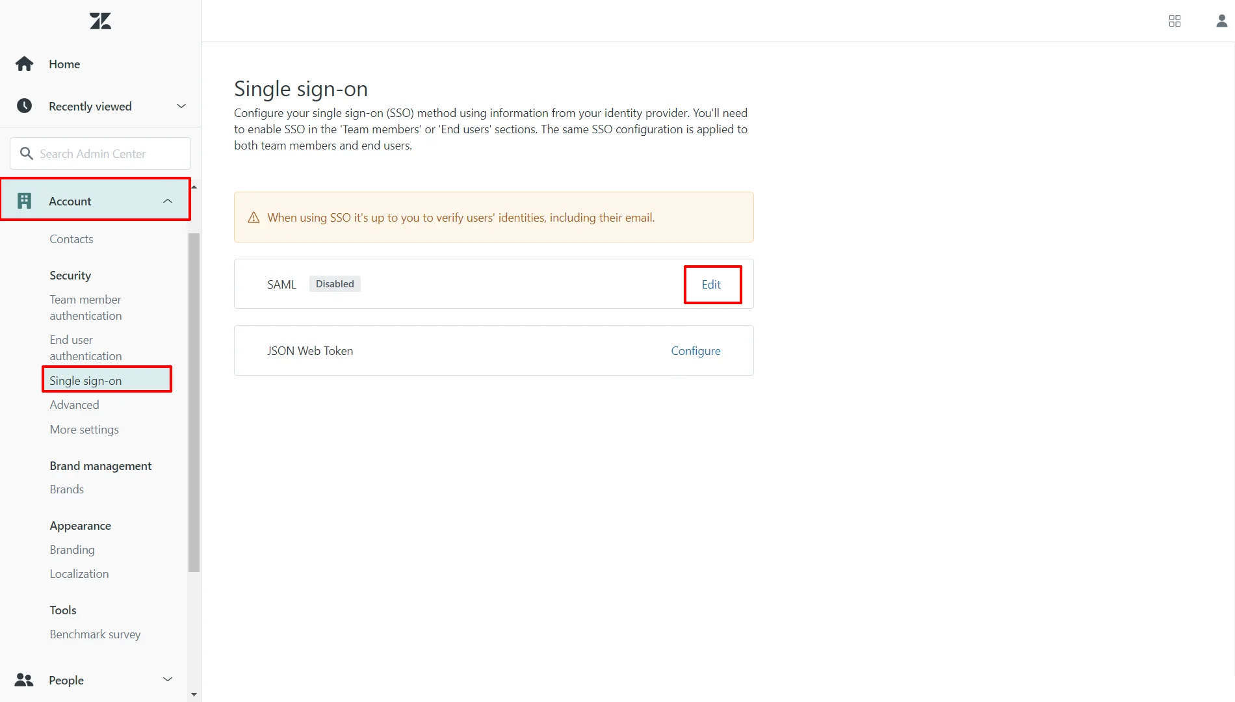The height and width of the screenshot is (702, 1235).
Task: Configure JSON Web Token
Action: 695,350
